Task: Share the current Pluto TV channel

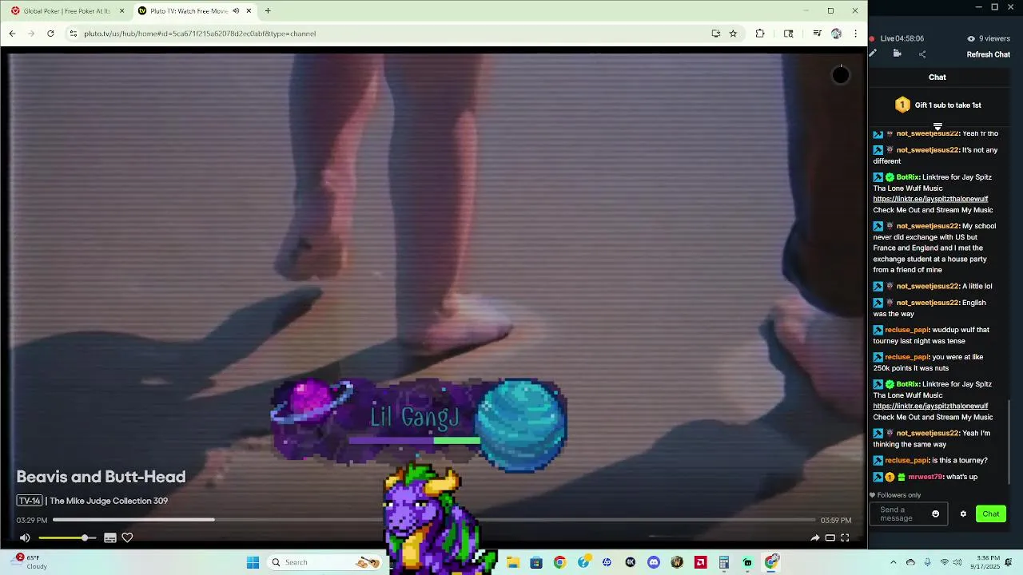Action: click(x=814, y=538)
